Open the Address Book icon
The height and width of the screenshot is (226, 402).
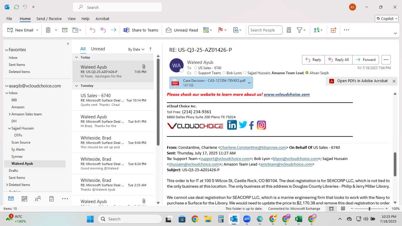pyautogui.click(x=289, y=30)
